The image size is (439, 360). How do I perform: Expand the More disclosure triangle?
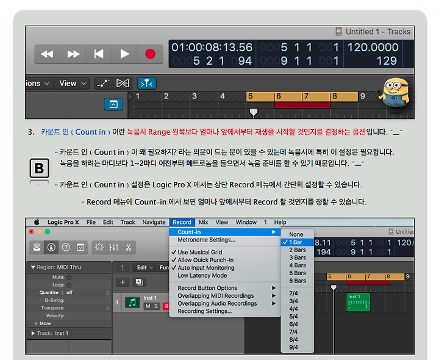pyautogui.click(x=36, y=323)
